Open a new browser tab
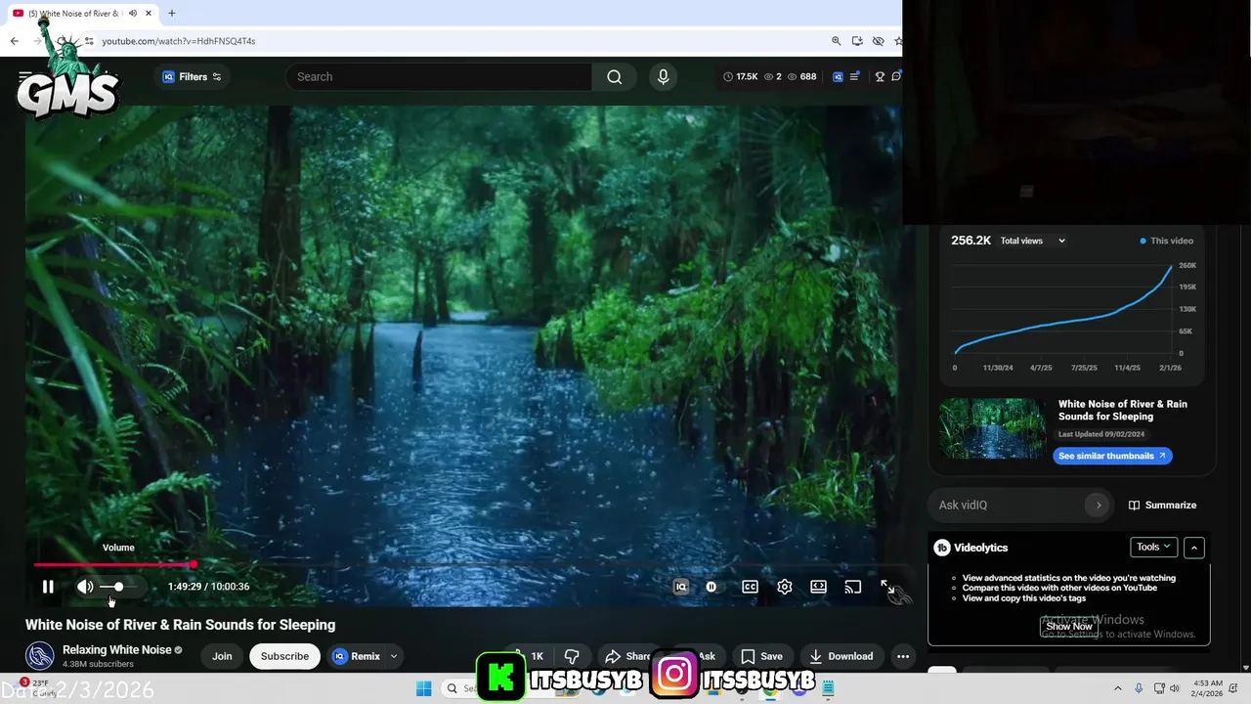1251x704 pixels. [x=171, y=13]
